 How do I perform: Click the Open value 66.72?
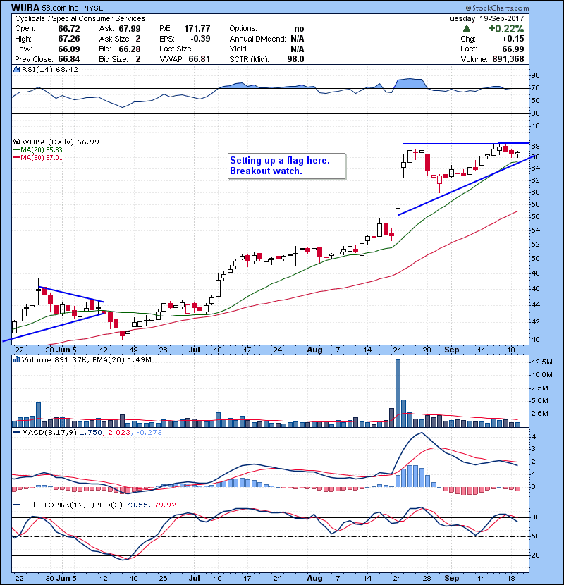pyautogui.click(x=68, y=29)
